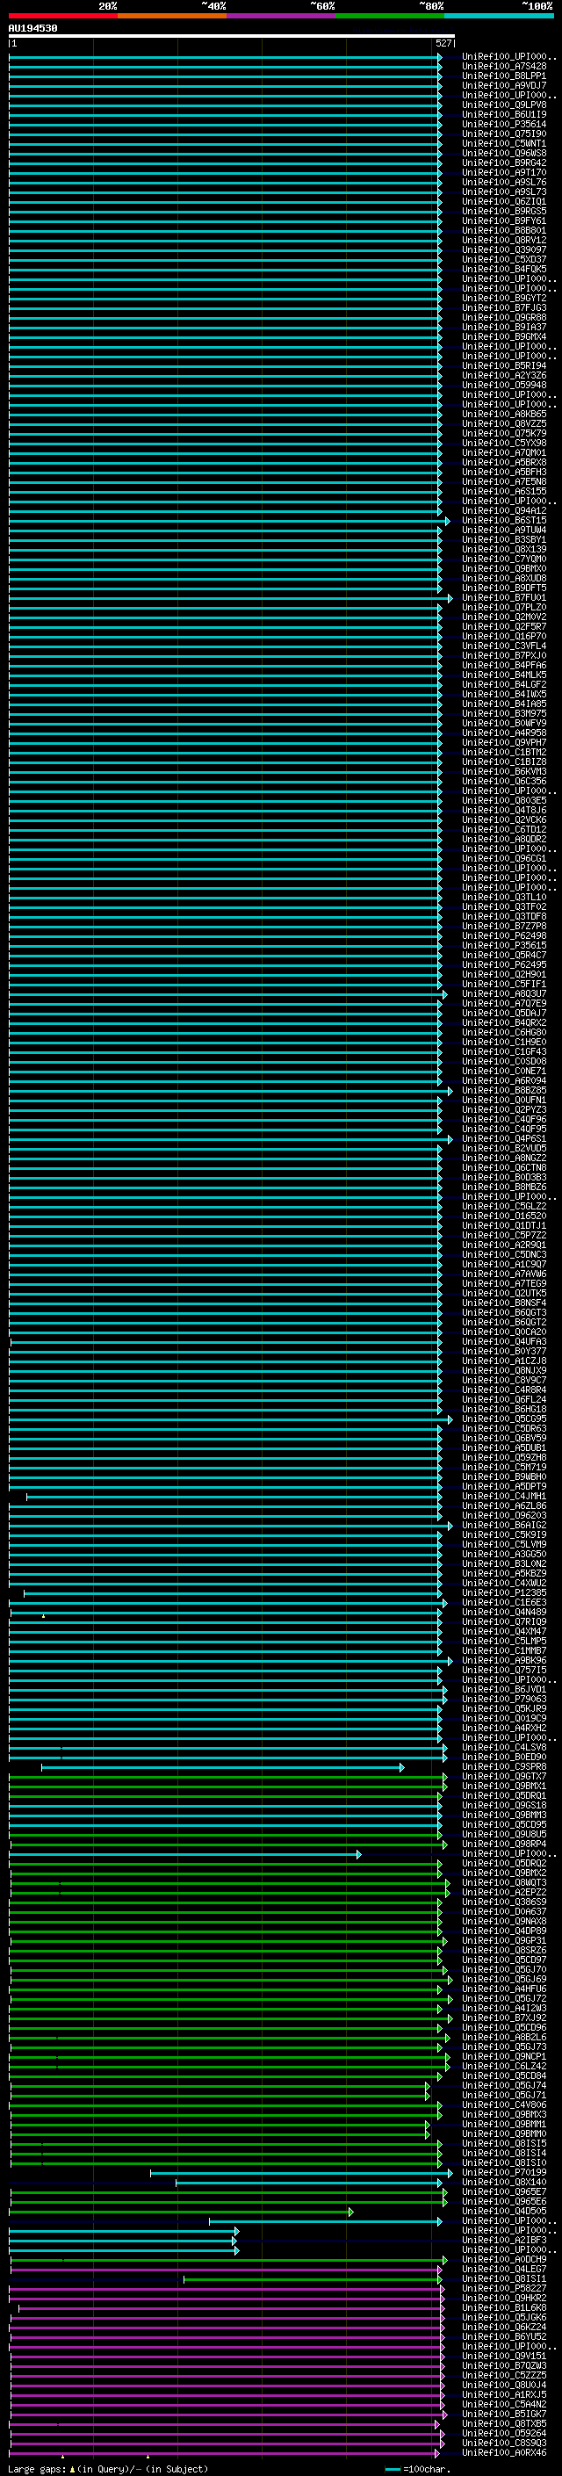This screenshot has height=2476, width=562.
Task: Click the orange ~40% identity legend segment
Action: [172, 16]
